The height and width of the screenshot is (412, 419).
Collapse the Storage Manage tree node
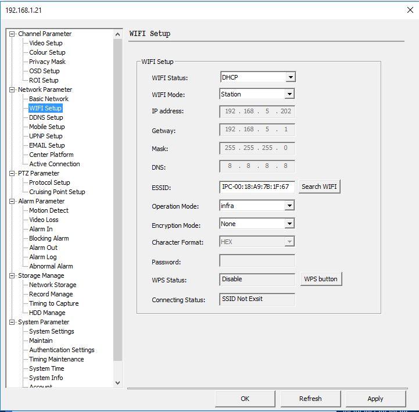tap(12, 276)
